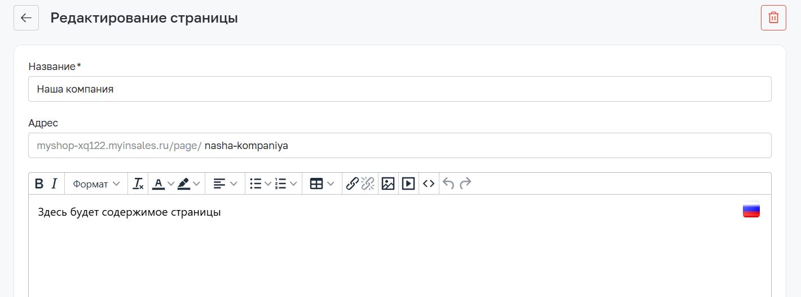
Task: Click the Название field containing Наша компания
Action: 400,89
